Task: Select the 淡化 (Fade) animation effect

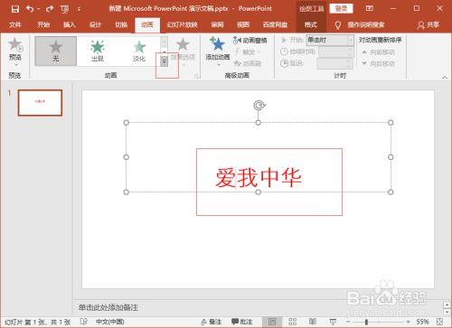Action: click(139, 52)
